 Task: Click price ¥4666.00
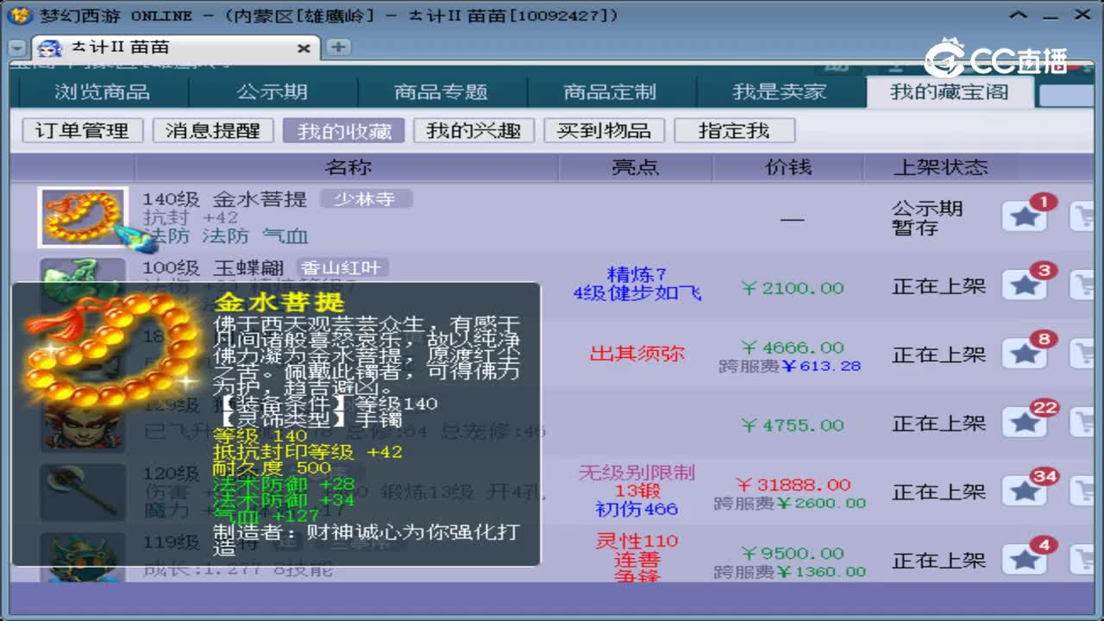click(x=793, y=348)
